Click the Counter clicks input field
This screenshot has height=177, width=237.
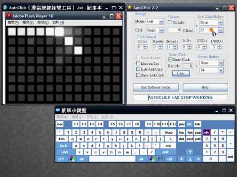174,30
